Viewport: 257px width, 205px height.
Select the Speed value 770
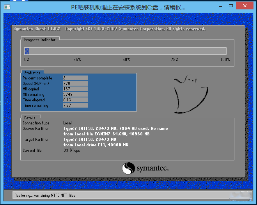click(76, 83)
